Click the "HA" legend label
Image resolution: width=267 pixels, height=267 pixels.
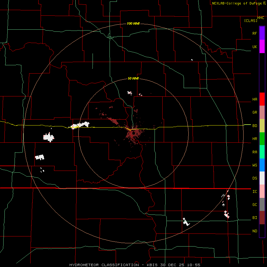pyautogui.click(x=255, y=99)
